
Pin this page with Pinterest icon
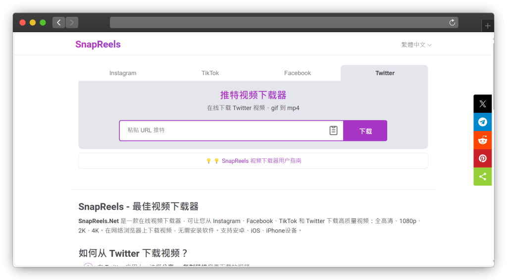click(x=482, y=158)
